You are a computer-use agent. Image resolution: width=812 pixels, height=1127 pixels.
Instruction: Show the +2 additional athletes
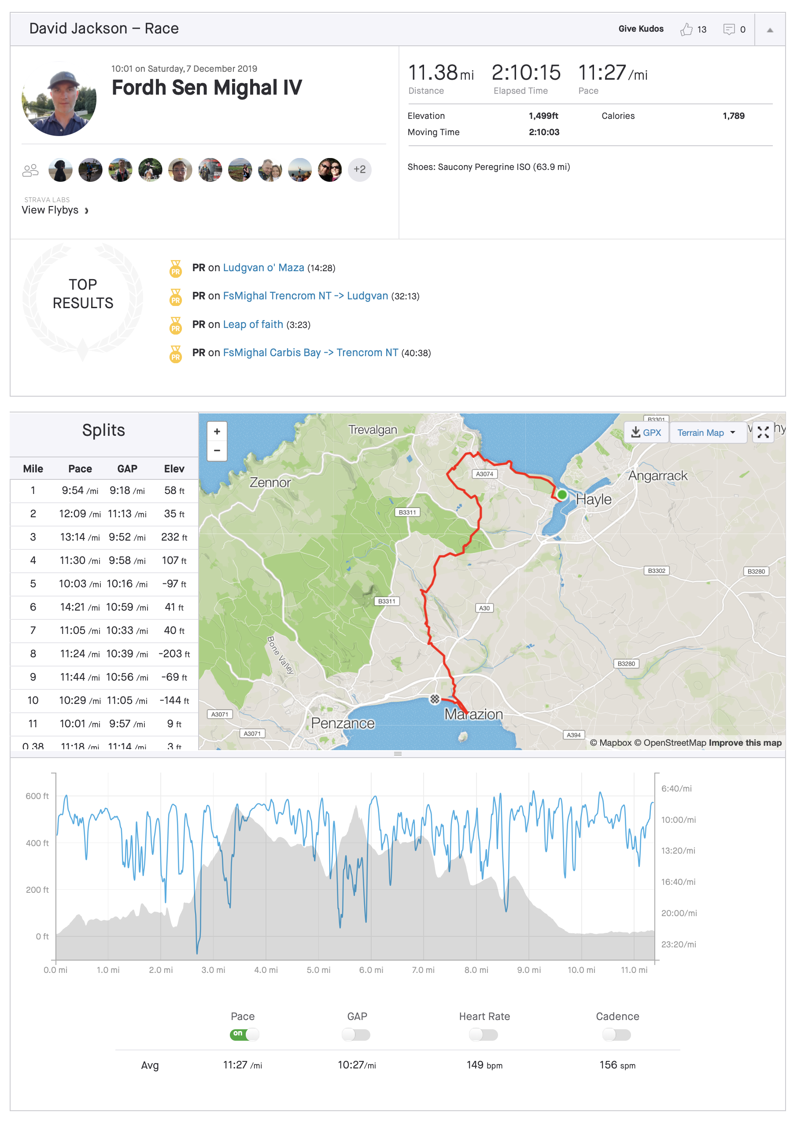(x=359, y=170)
